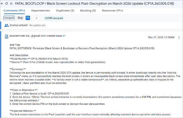Screen dimensions: 183x118
Task: Click the Build Number CP1A.260305.018 line
Action: coord(39,59)
